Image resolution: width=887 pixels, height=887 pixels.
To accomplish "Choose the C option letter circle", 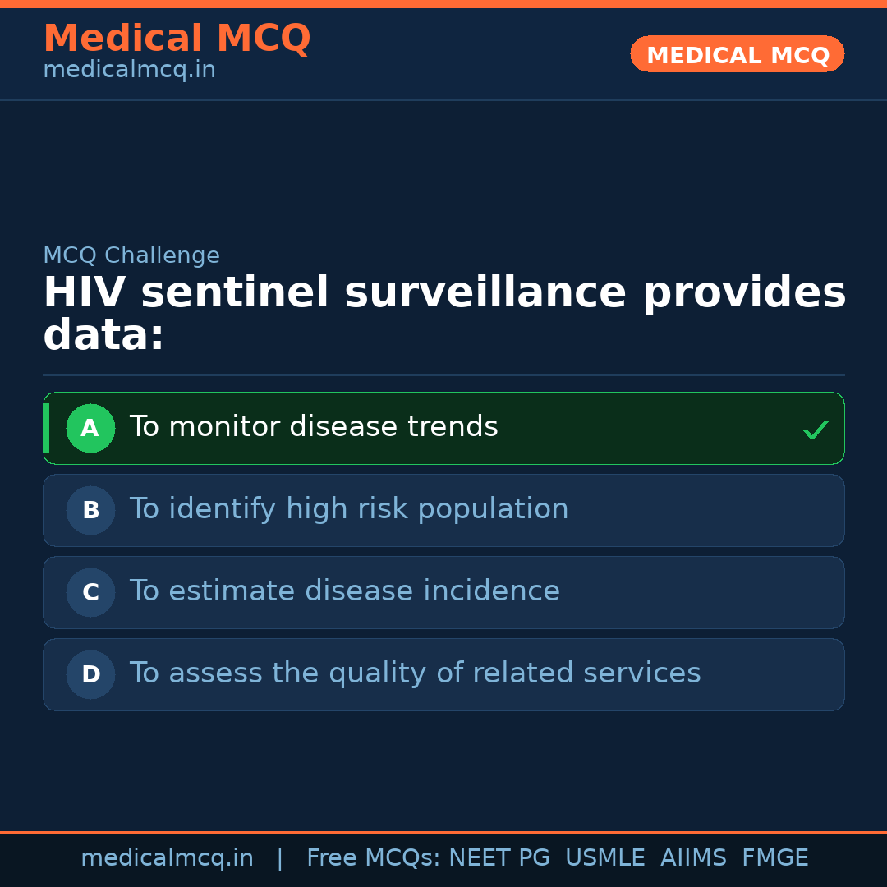I will pyautogui.click(x=90, y=592).
